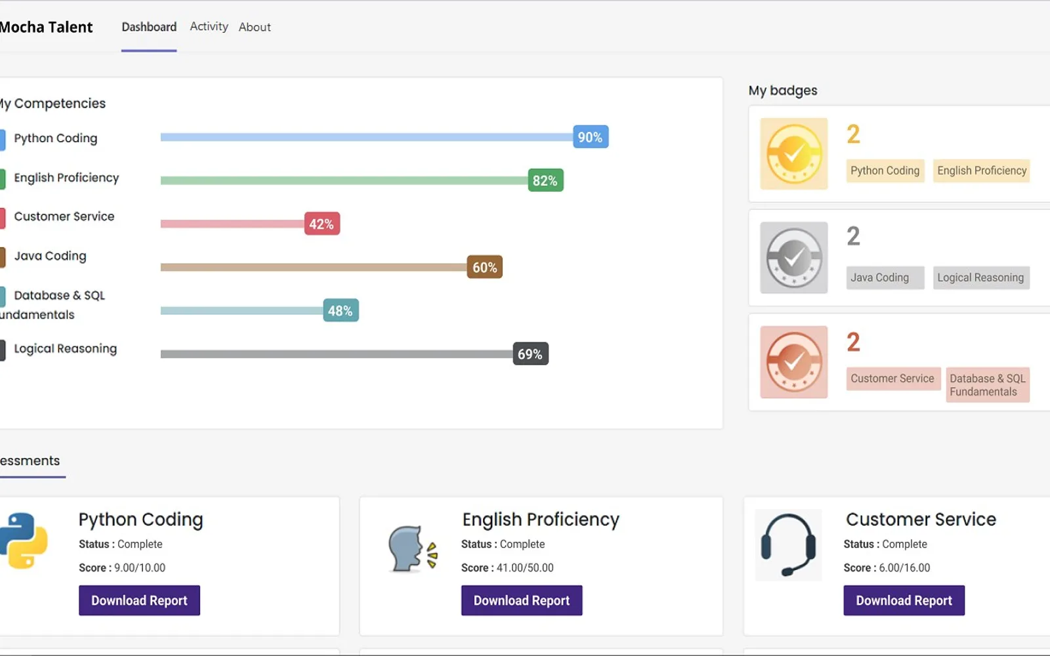Click the 69% Logical Reasoning progress bar

point(354,354)
